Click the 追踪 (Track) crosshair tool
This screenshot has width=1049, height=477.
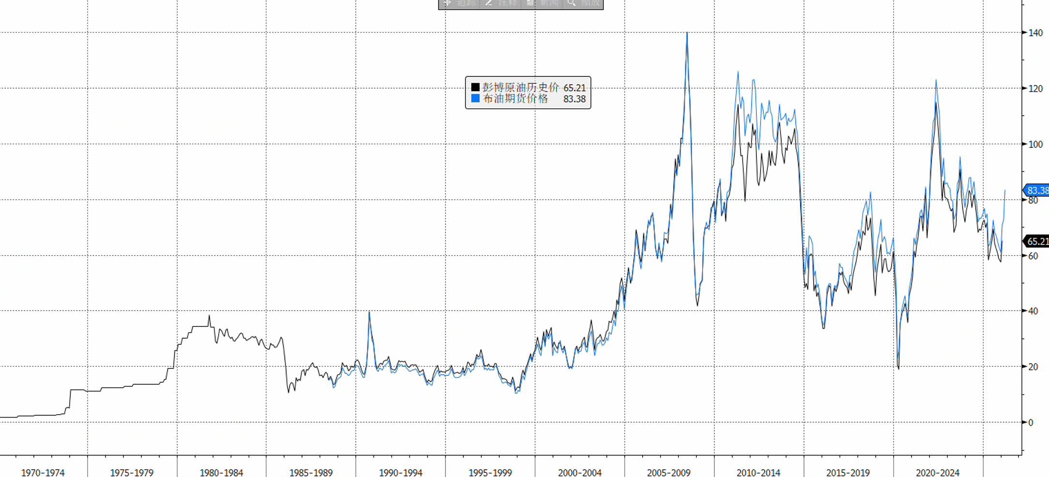(459, 3)
